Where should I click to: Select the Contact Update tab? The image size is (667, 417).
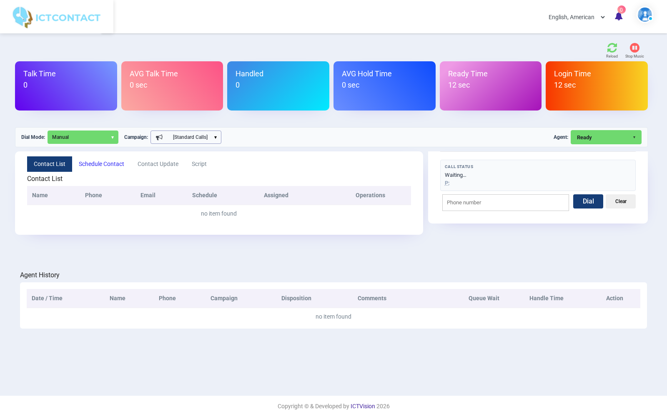click(158, 164)
